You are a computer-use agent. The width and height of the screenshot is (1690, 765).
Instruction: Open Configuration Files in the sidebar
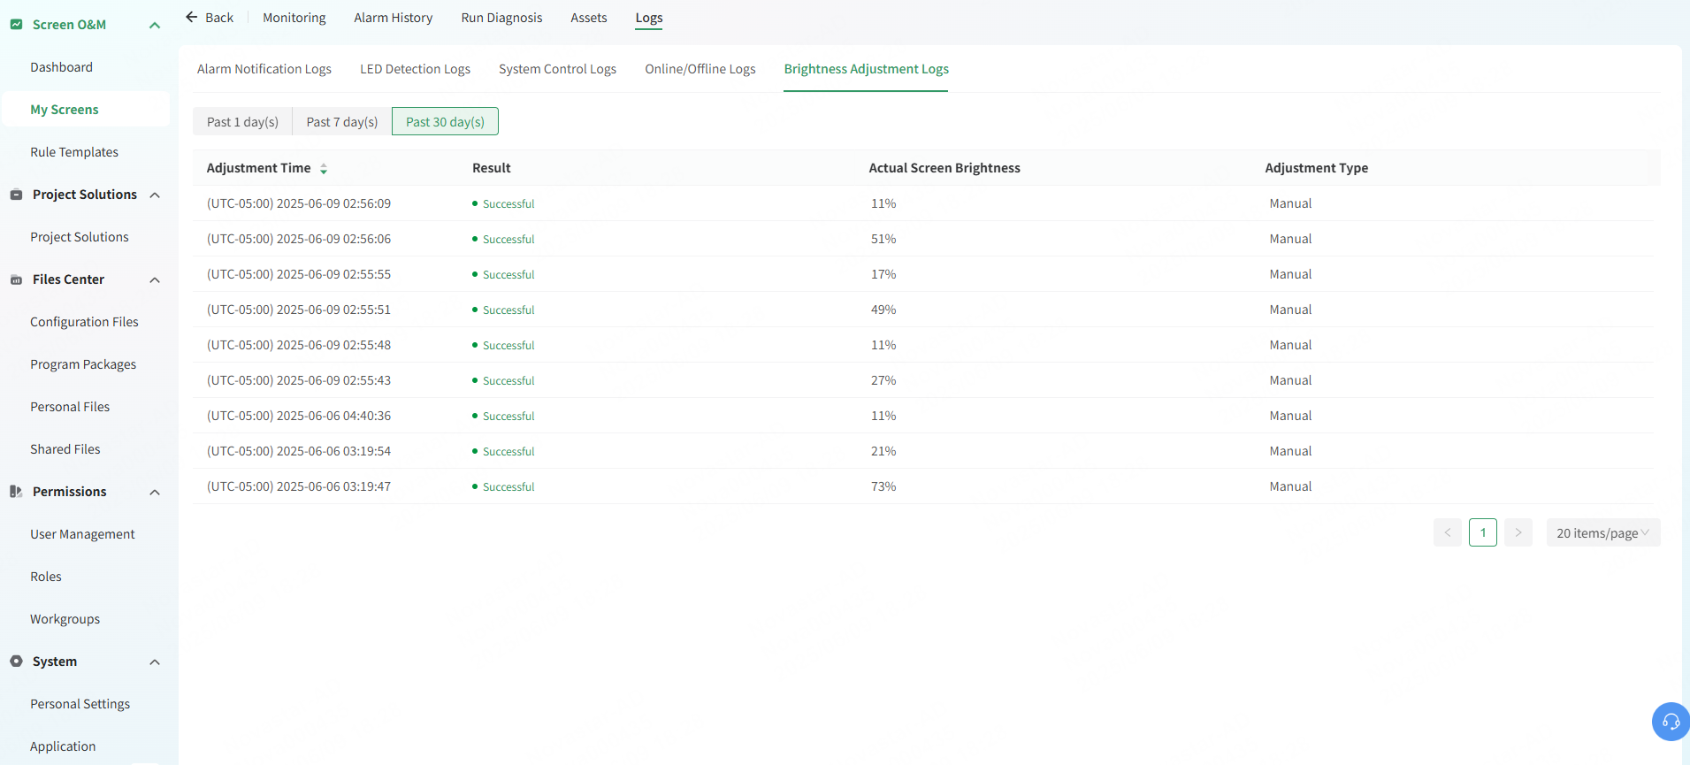(84, 322)
